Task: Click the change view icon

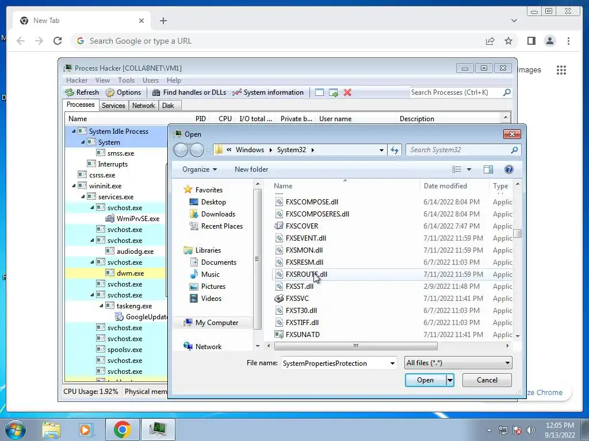Action: [456, 169]
